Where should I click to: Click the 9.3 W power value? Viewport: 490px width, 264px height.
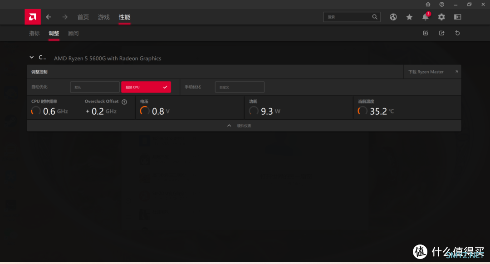pyautogui.click(x=270, y=111)
